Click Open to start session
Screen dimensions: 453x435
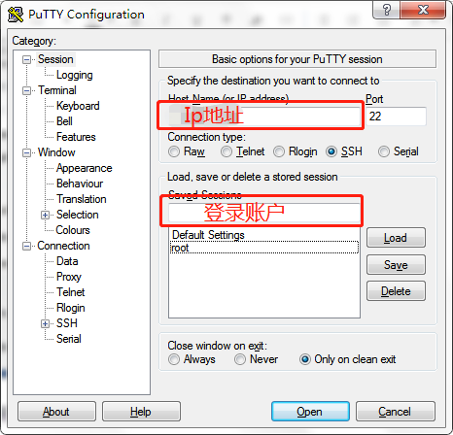[x=310, y=412]
